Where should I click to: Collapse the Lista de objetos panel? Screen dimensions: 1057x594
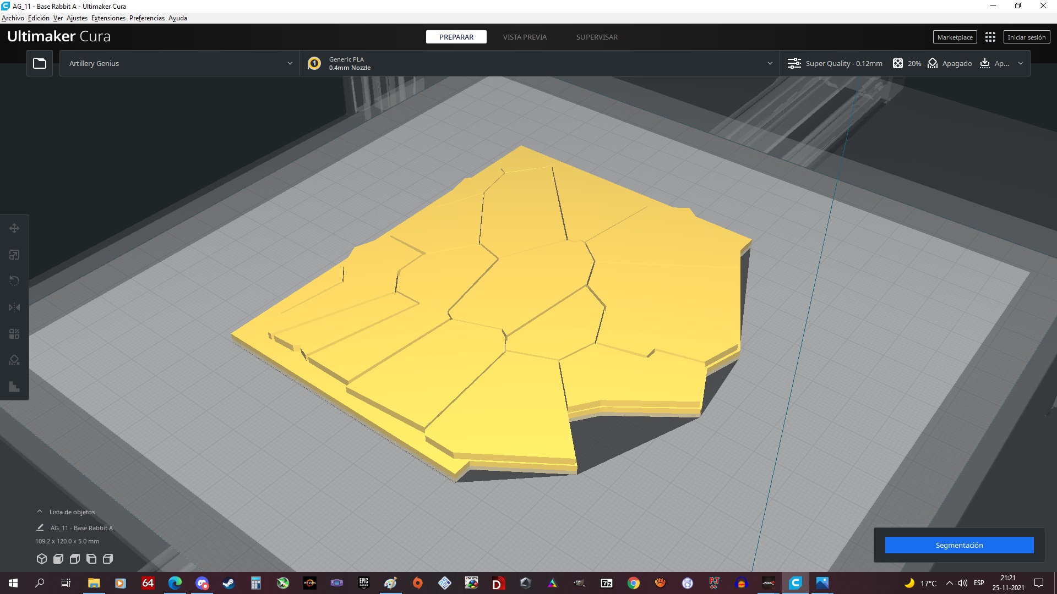[40, 512]
